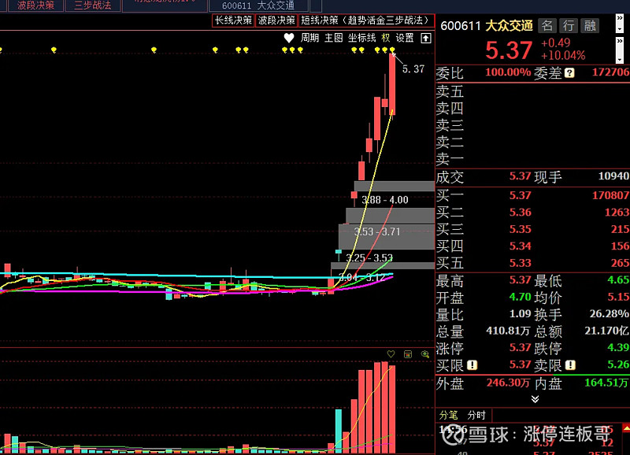Click the 卖限 exclamation info icon
630x455 pixels.
click(570, 365)
